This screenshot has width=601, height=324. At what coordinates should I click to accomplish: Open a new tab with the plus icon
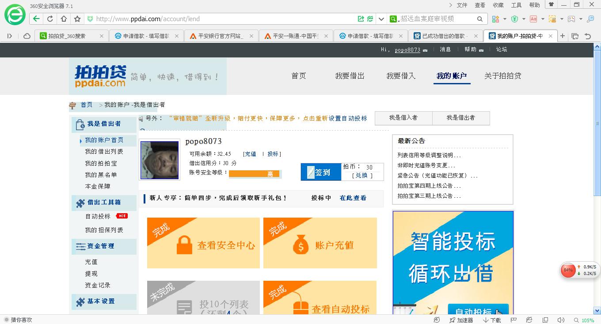[563, 36]
